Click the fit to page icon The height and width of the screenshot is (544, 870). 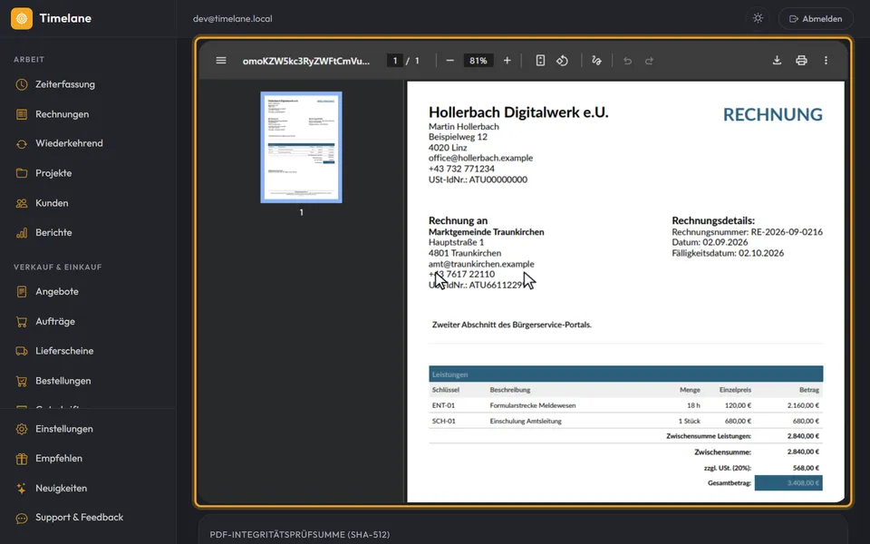[540, 61]
